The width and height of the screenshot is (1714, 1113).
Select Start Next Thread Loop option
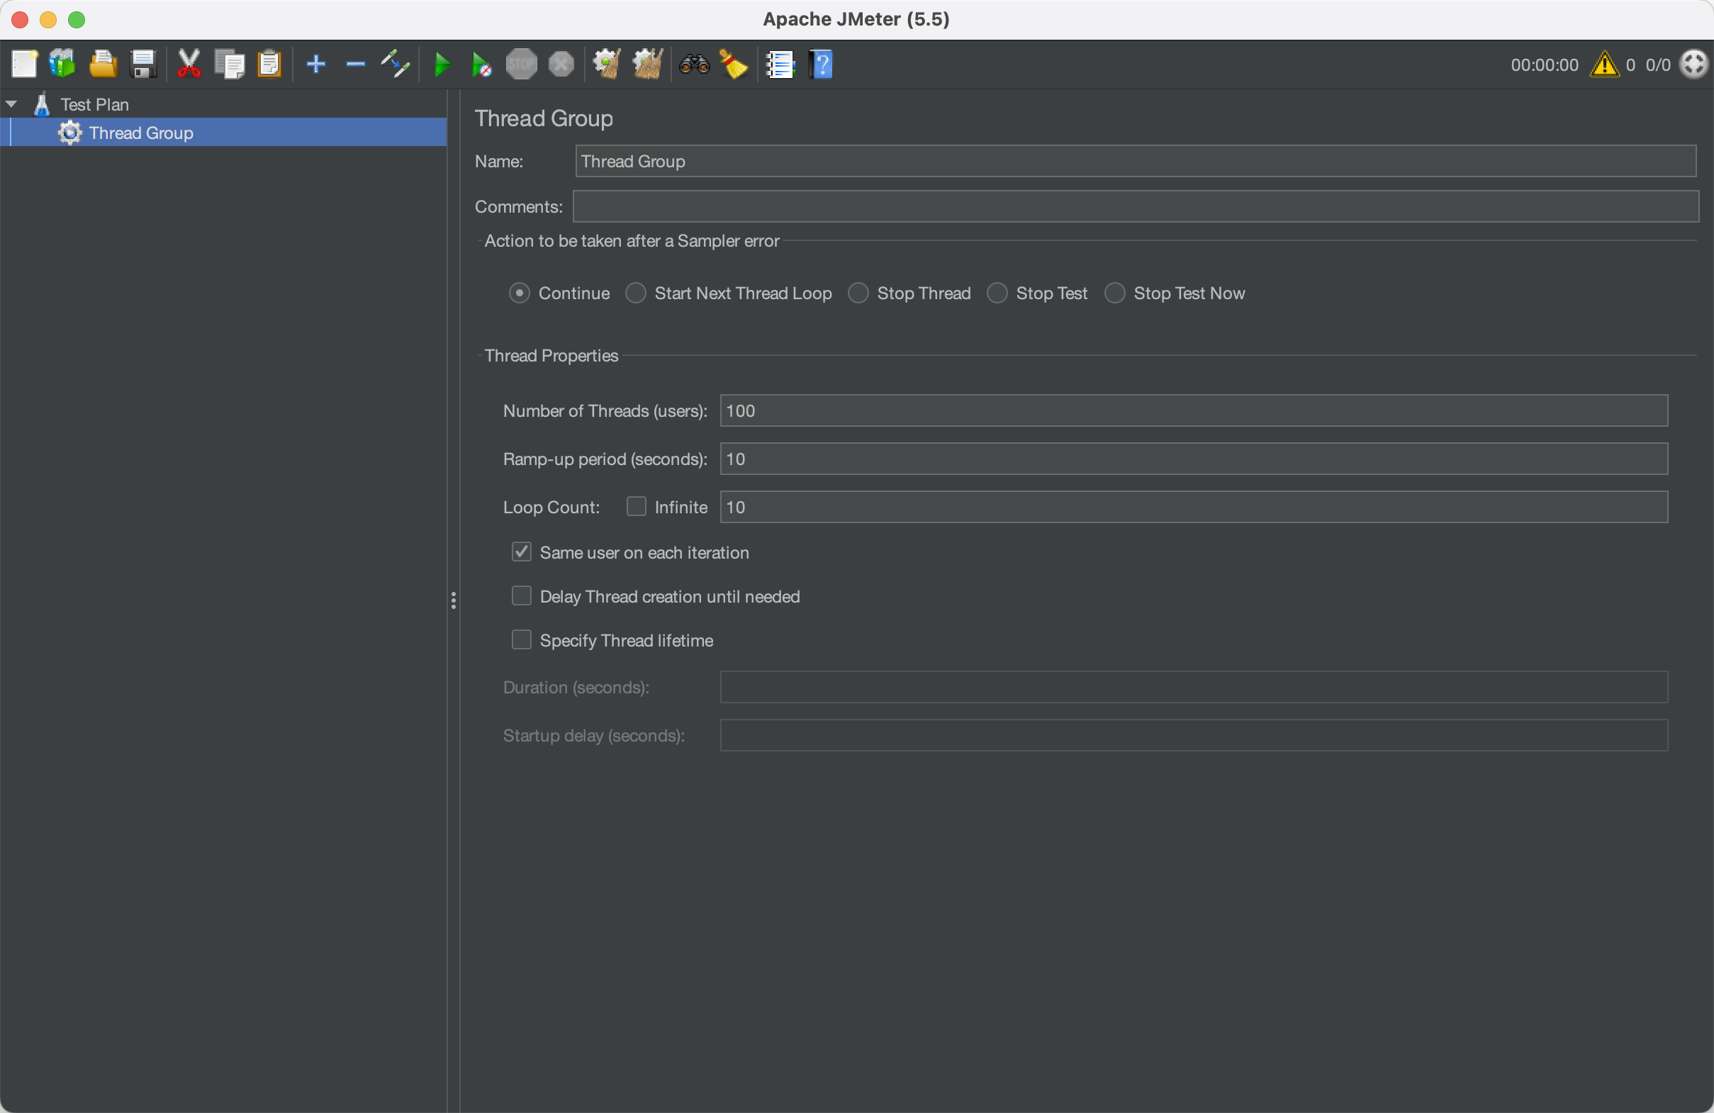(635, 293)
